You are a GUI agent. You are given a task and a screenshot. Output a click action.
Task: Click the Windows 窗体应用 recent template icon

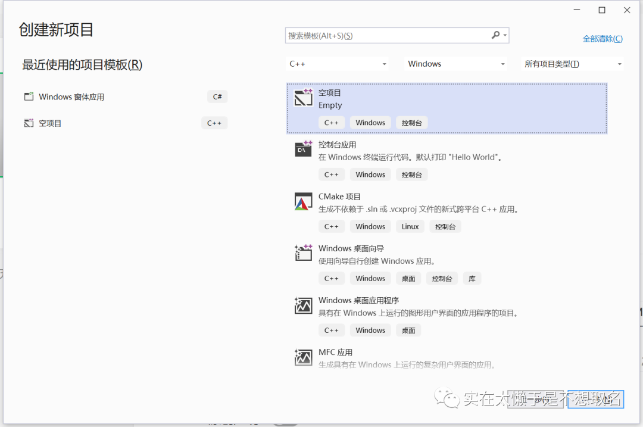[x=29, y=96]
